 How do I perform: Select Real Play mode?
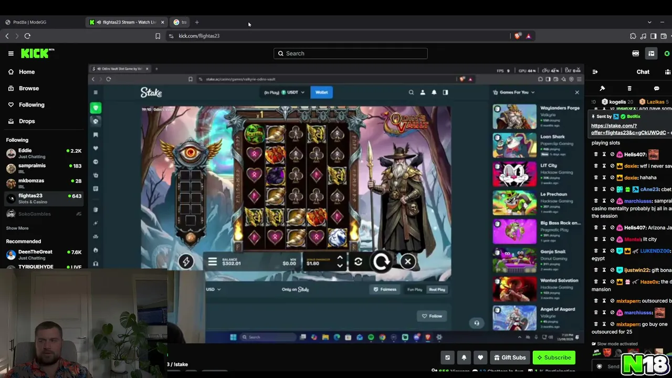437,289
